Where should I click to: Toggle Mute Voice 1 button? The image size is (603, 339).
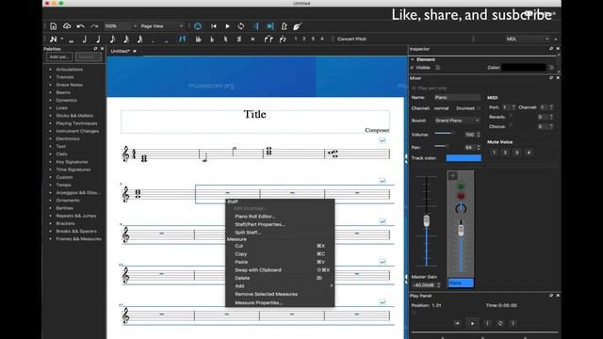tap(494, 153)
